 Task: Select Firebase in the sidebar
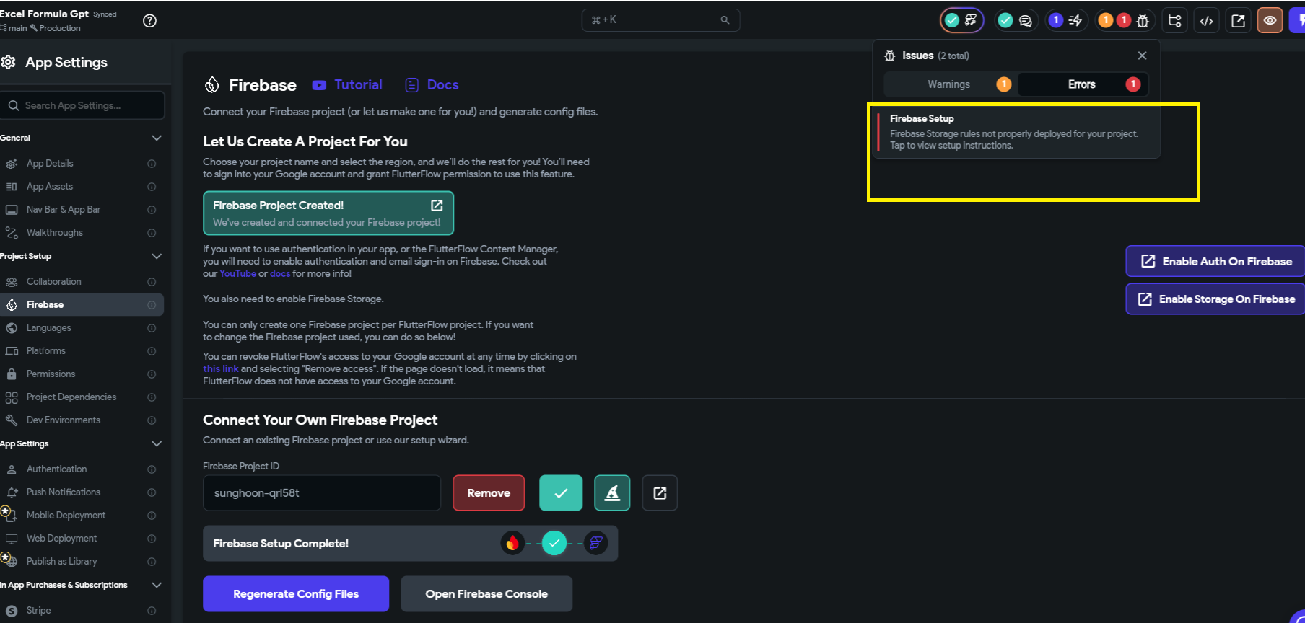click(x=82, y=305)
